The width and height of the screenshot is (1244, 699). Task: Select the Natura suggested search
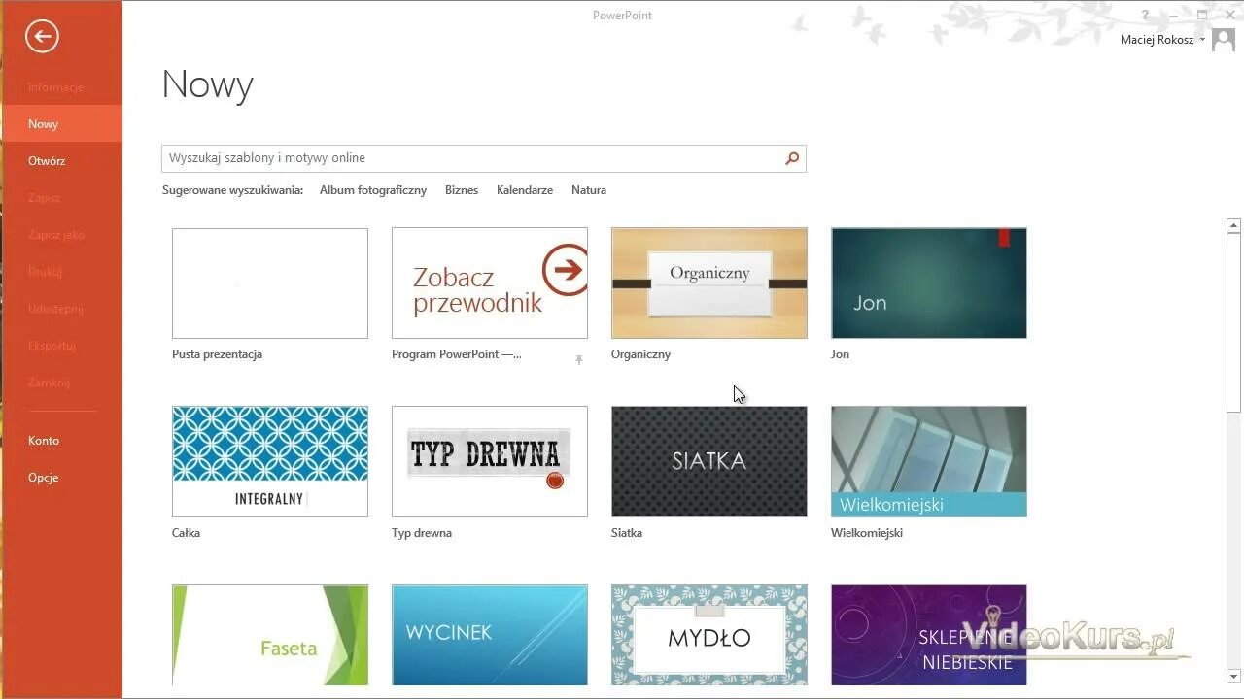[589, 190]
